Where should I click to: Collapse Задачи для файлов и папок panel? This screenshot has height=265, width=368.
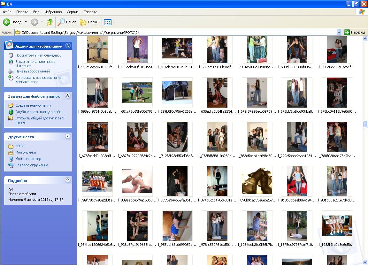(68, 96)
